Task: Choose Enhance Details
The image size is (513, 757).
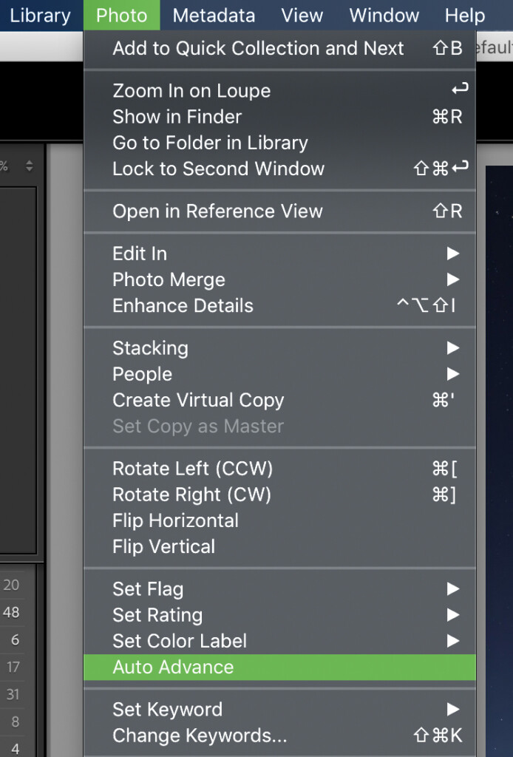Action: tap(279, 305)
